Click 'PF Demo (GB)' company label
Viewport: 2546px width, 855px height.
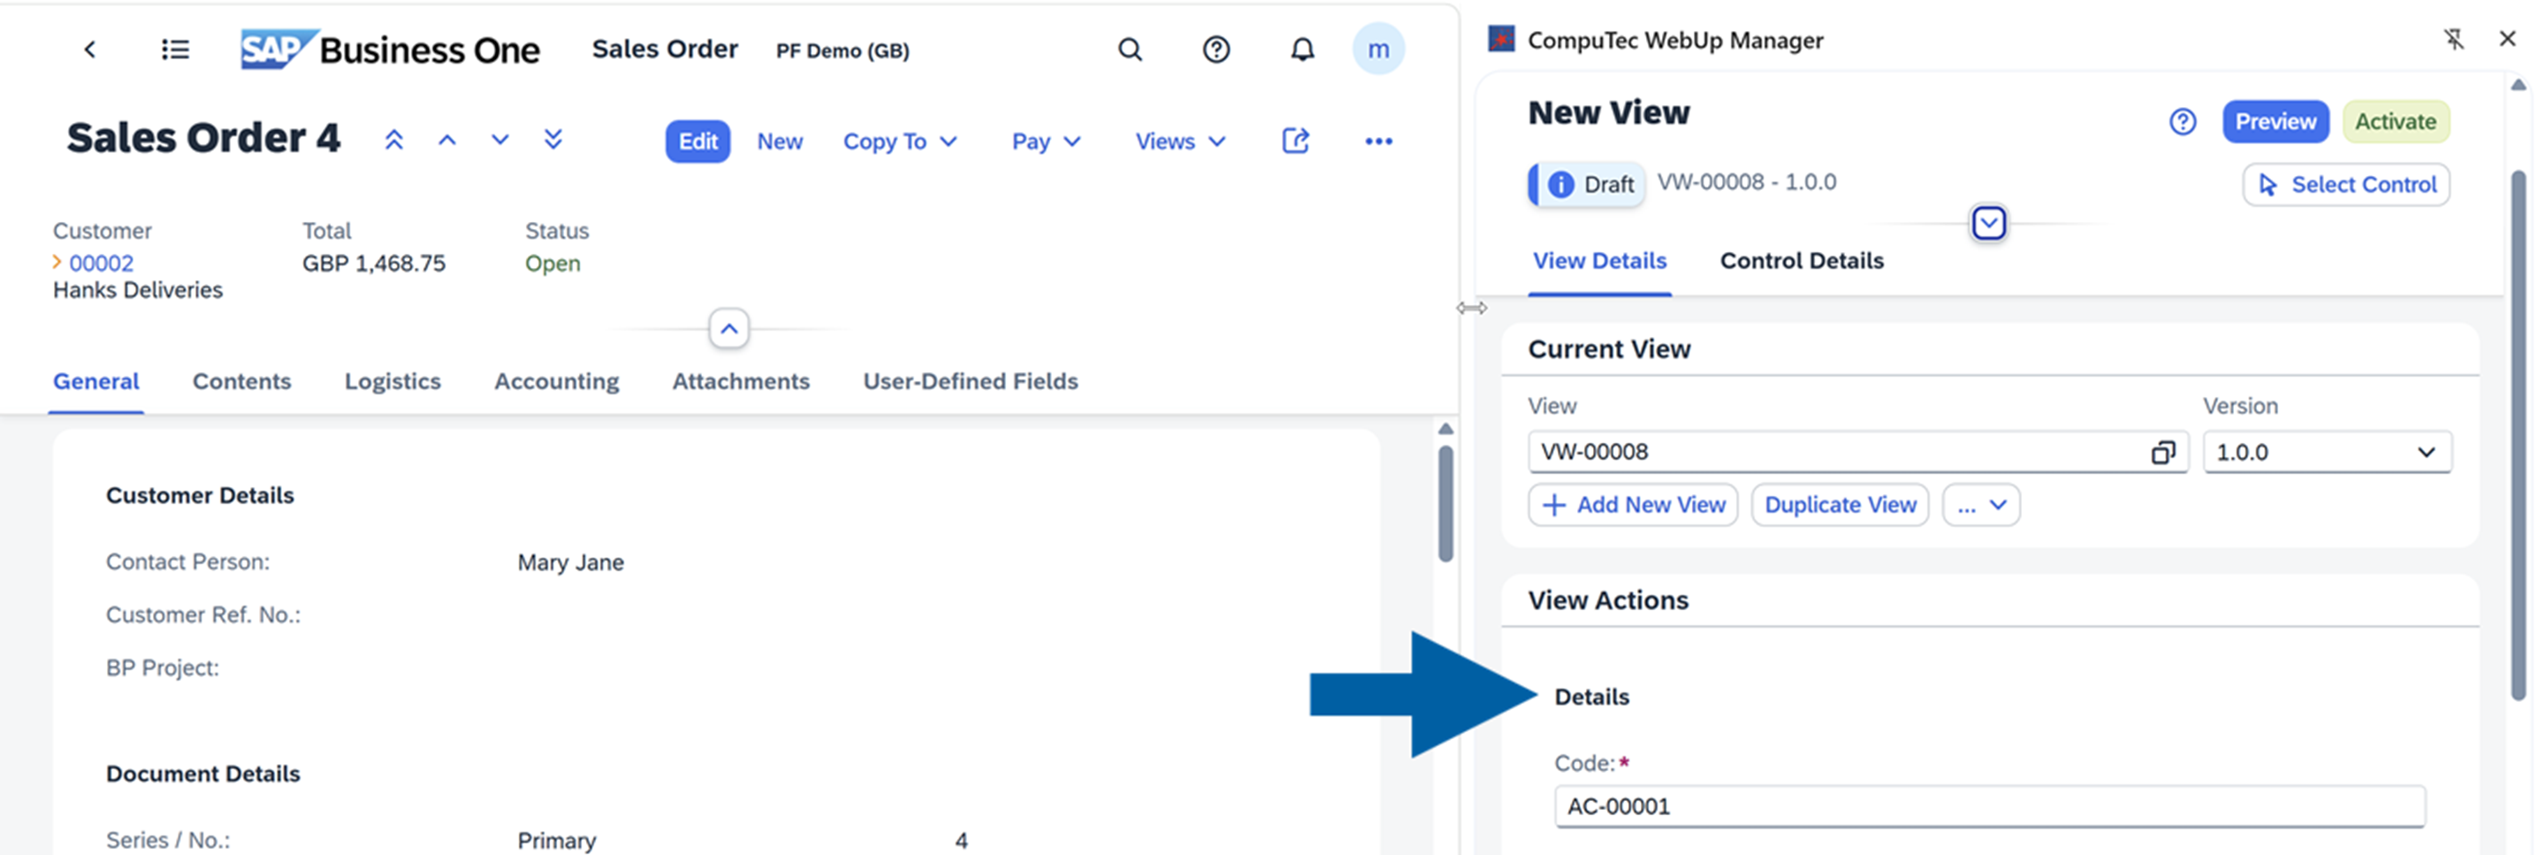point(842,50)
